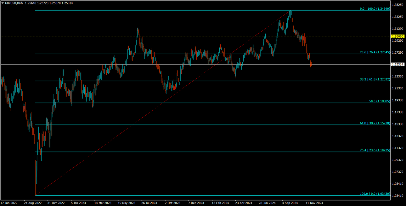Image resolution: width=406 pixels, height=206 pixels.
Task: Select the Fibonacci label 38.2 | 61.8 (1.22532)
Action: [375, 79]
